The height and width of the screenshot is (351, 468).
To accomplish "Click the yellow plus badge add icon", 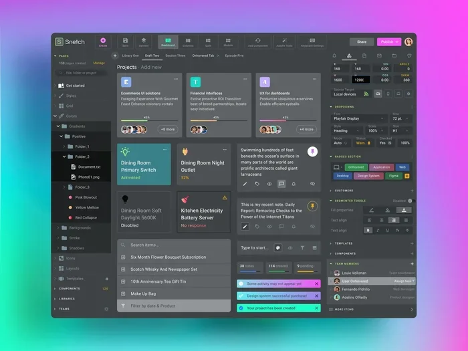I will coord(406,176).
